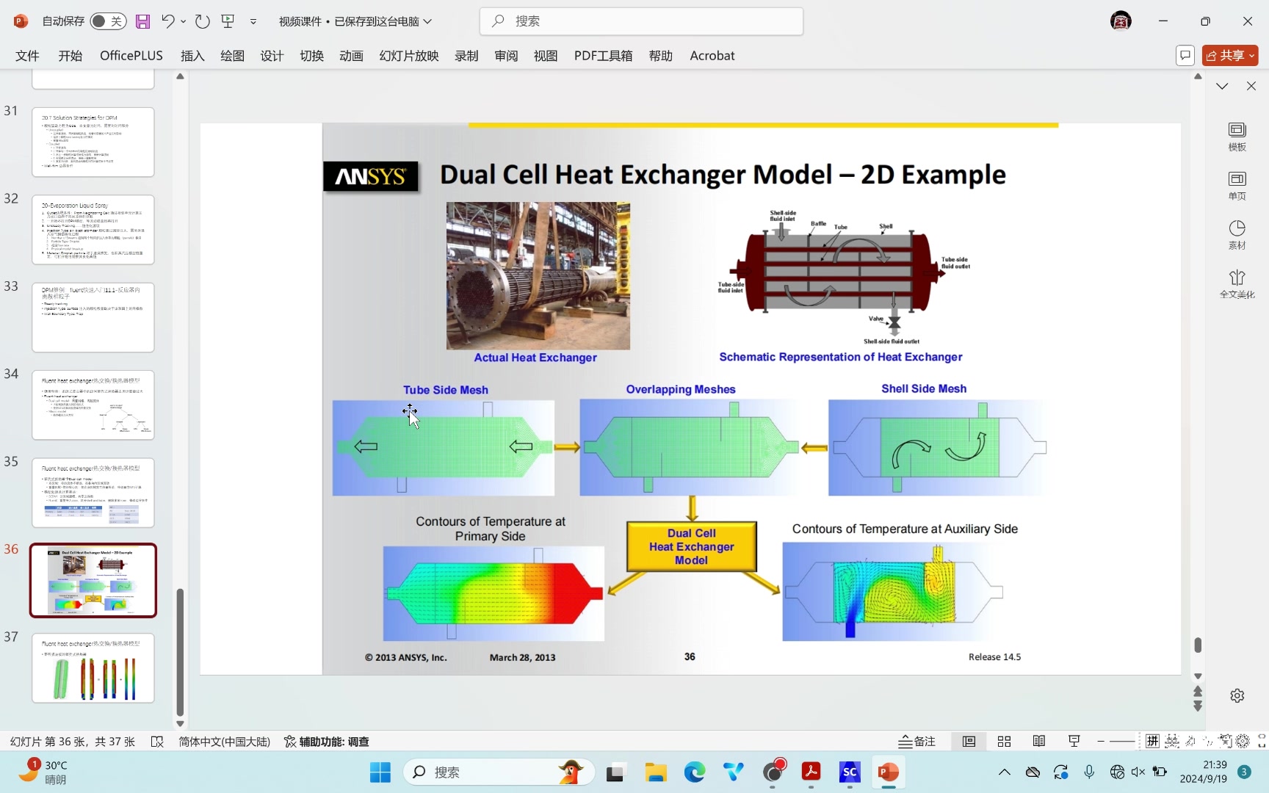Click the zoom slider track
Screen dimensions: 1269x793
pyautogui.click(x=1122, y=742)
